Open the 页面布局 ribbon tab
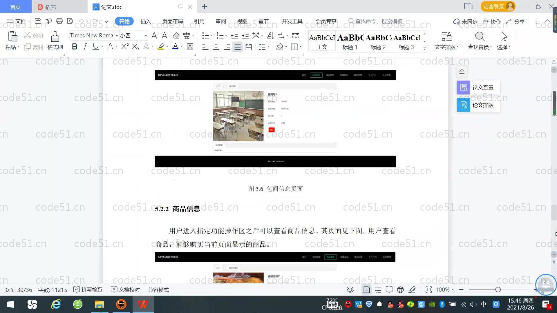557x313 pixels. (172, 21)
